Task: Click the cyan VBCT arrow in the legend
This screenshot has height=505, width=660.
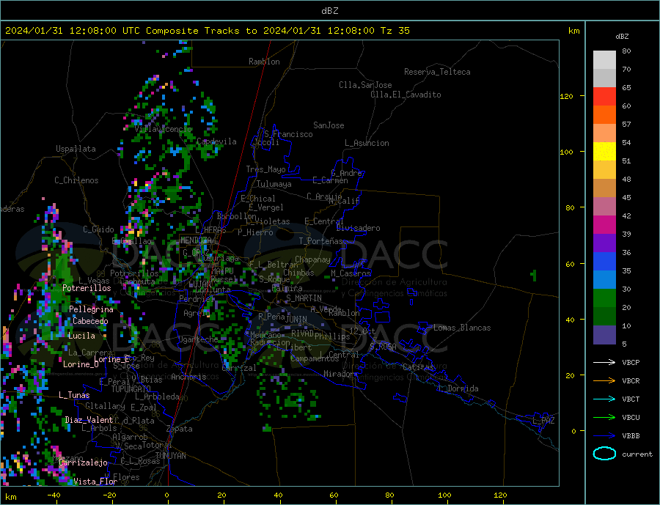Action: [x=604, y=399]
